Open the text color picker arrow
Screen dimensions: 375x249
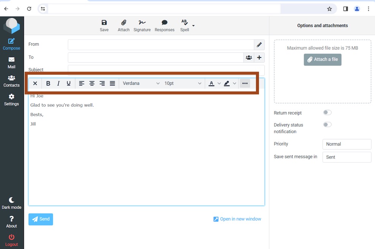point(219,84)
